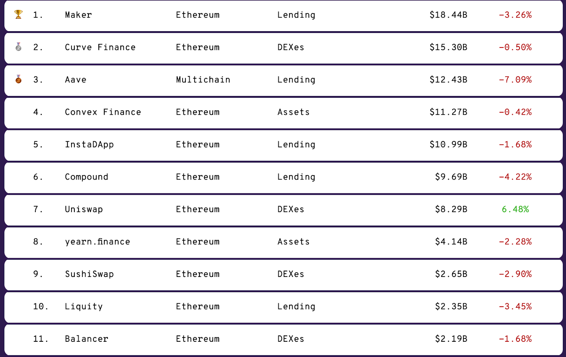
Task: Click the silver medal icon beside Curve Finance
Action: coord(18,47)
